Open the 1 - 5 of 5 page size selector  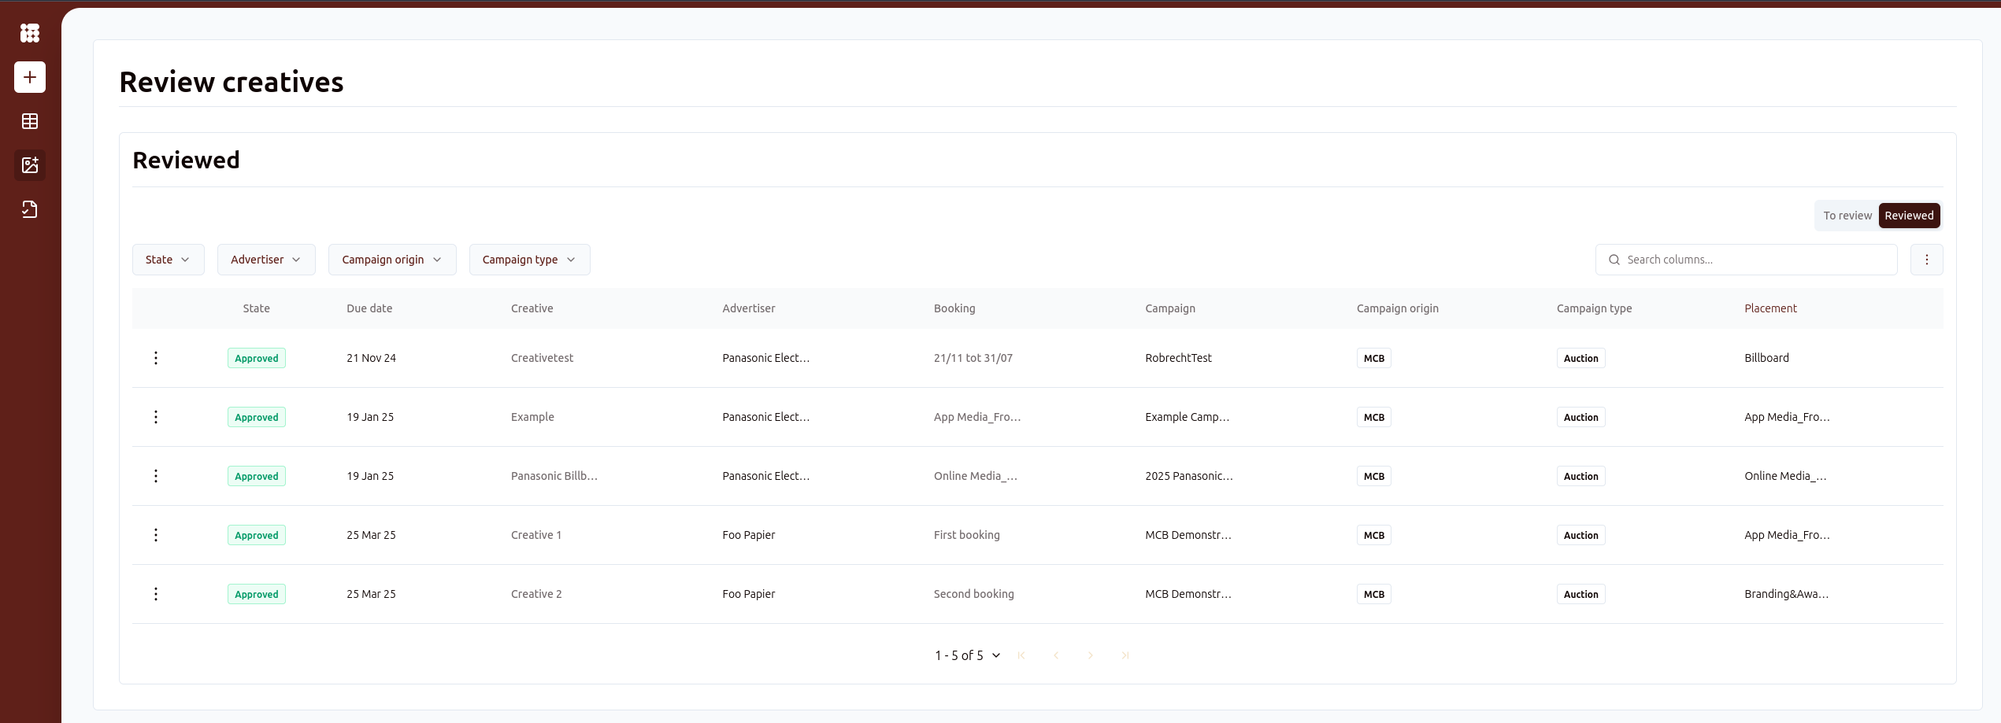pos(967,655)
